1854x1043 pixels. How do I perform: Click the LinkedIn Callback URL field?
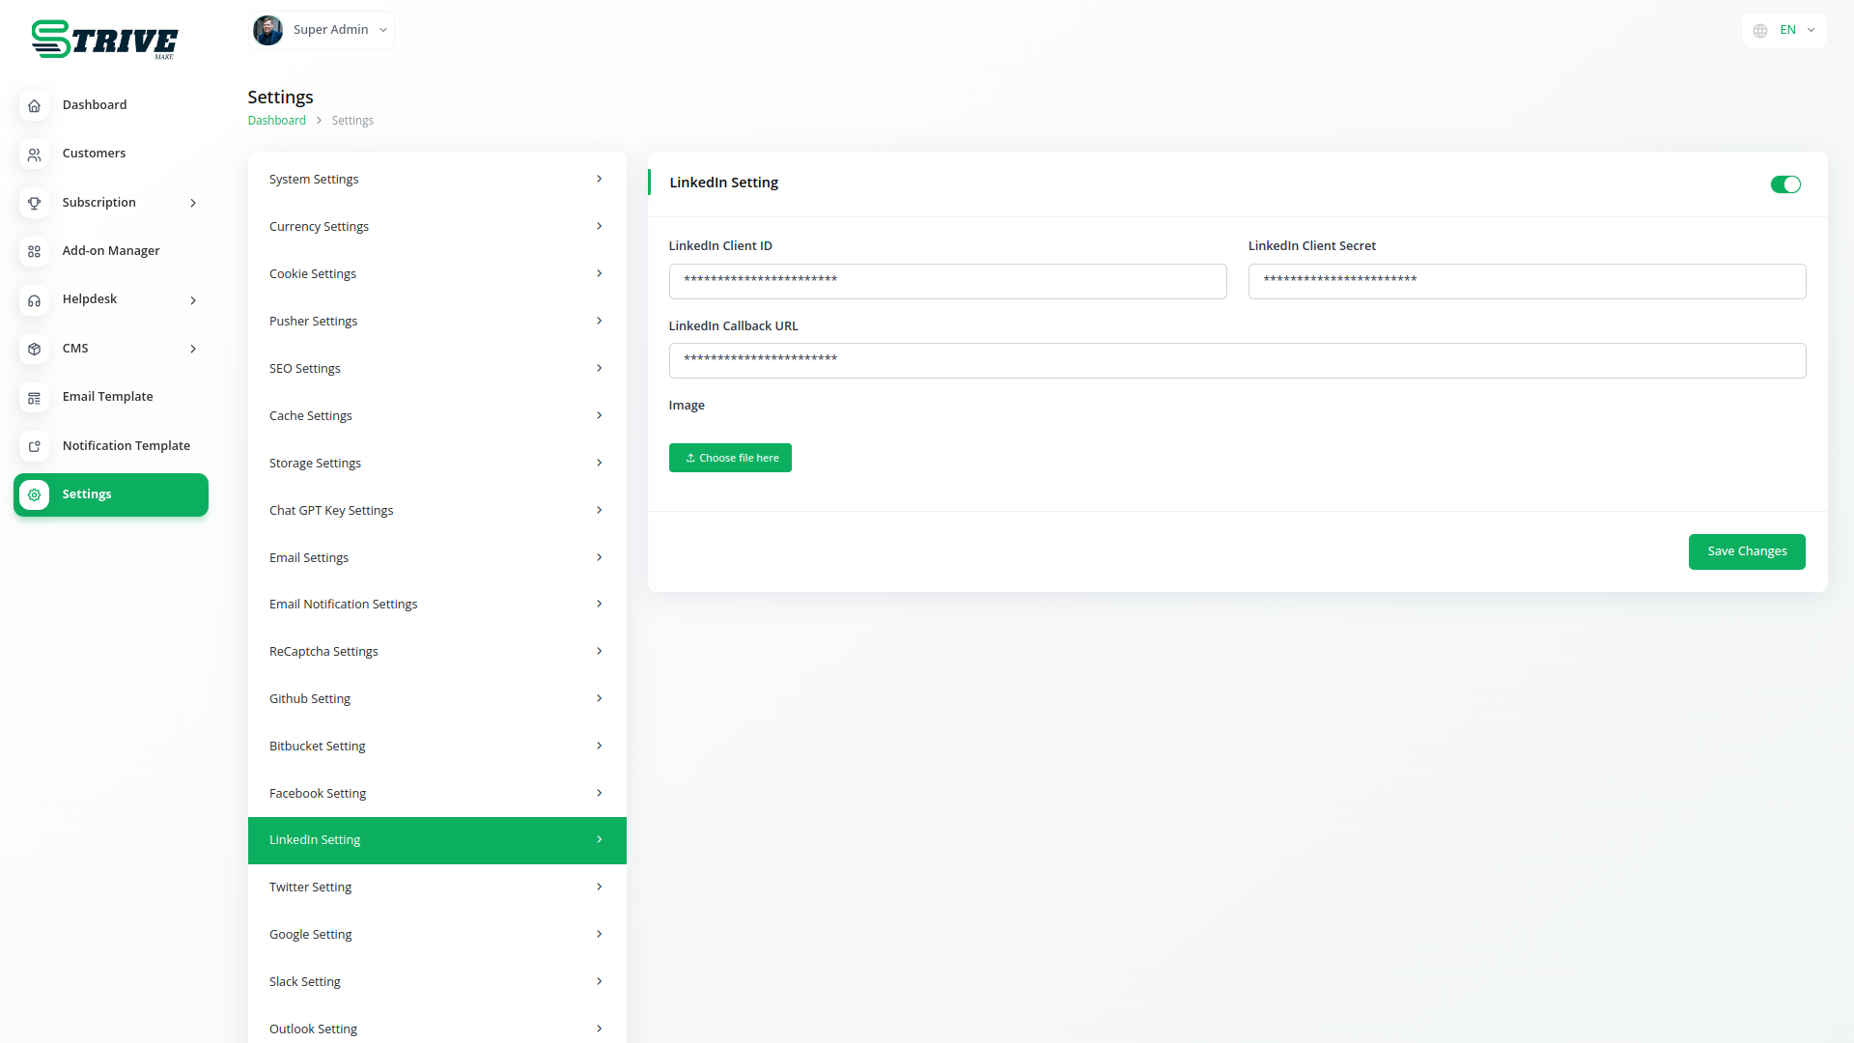(x=1236, y=360)
